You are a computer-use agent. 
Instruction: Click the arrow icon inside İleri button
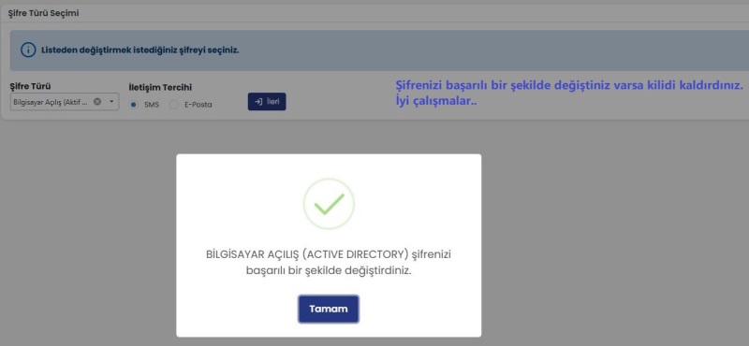[258, 102]
